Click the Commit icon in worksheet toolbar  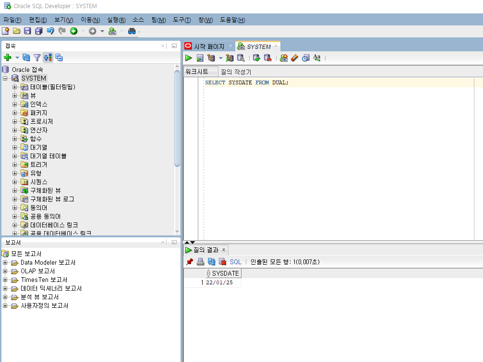pyautogui.click(x=256, y=58)
